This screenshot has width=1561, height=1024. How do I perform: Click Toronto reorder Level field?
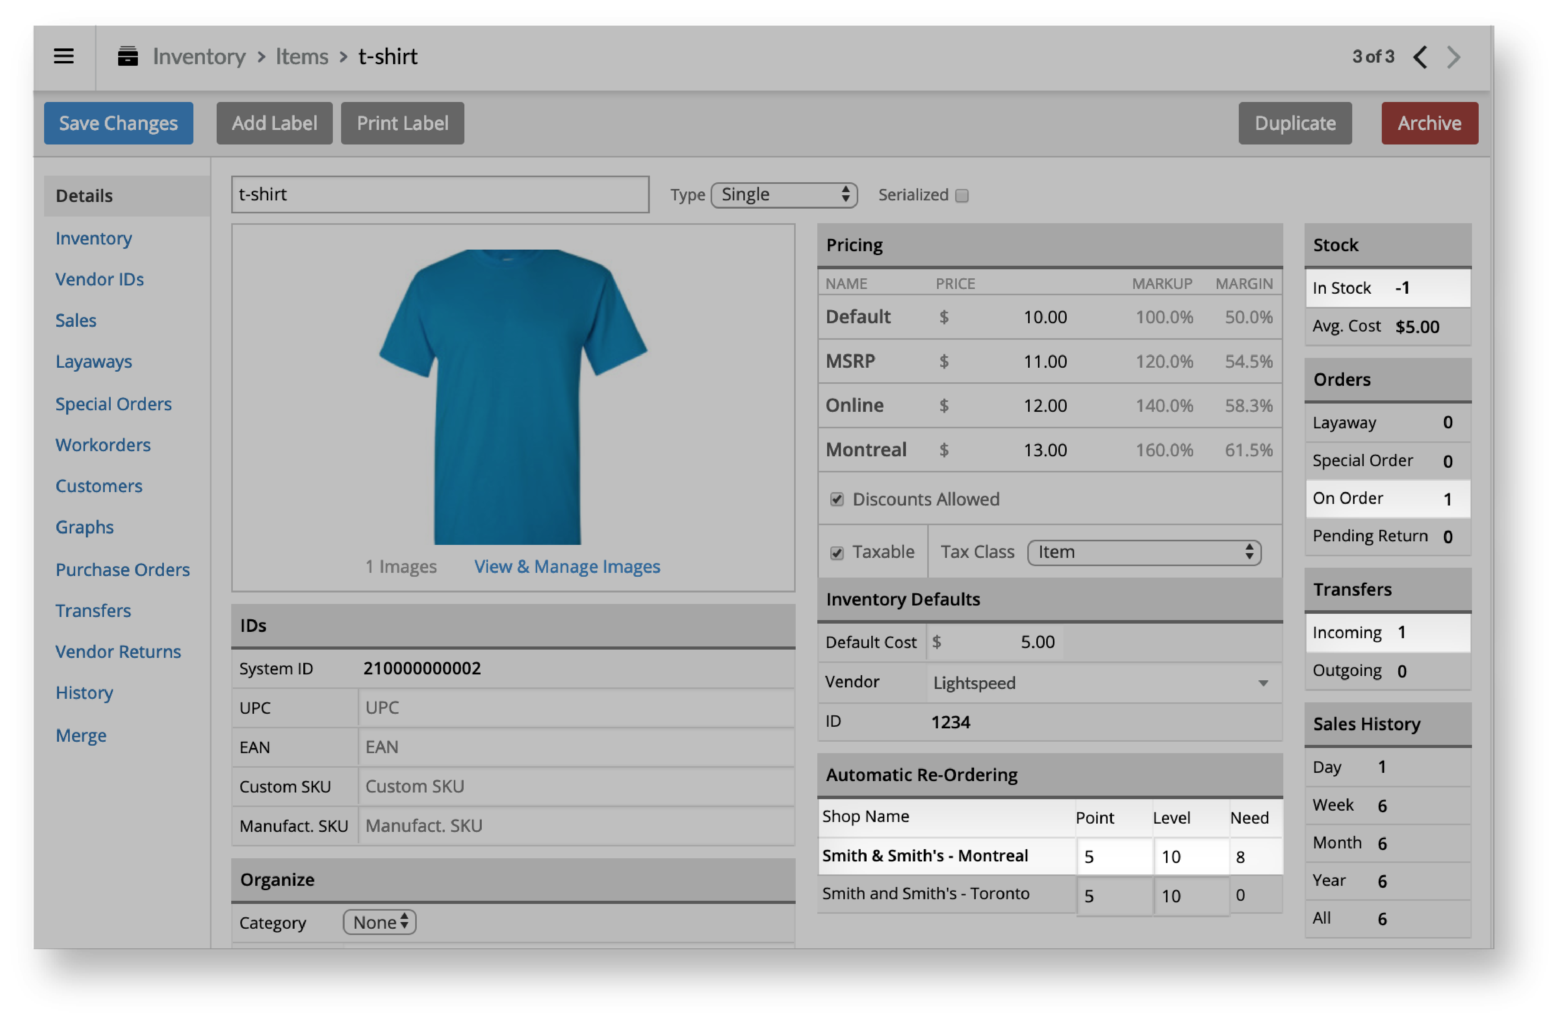[x=1192, y=896]
